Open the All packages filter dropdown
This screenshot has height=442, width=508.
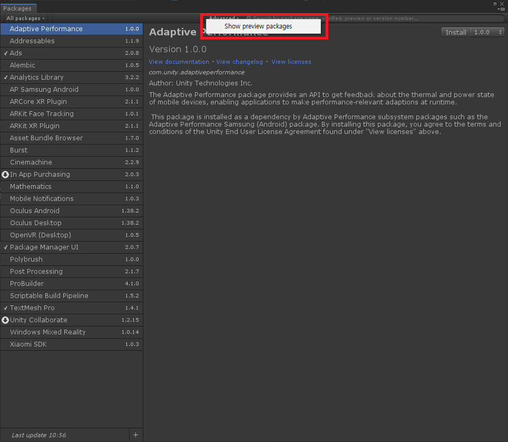(x=26, y=18)
